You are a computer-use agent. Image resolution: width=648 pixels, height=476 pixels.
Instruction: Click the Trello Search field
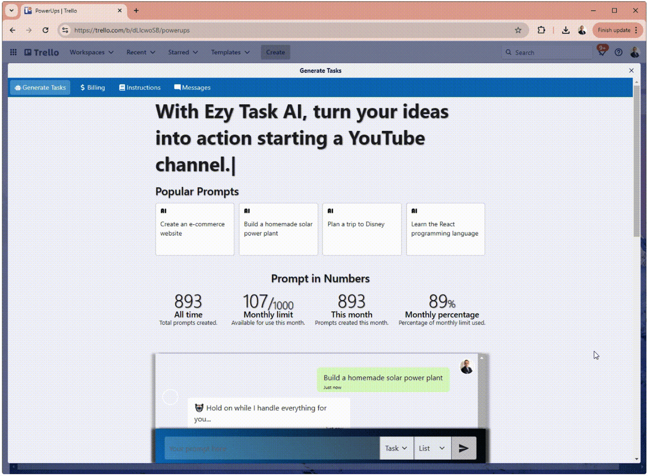[x=547, y=52]
